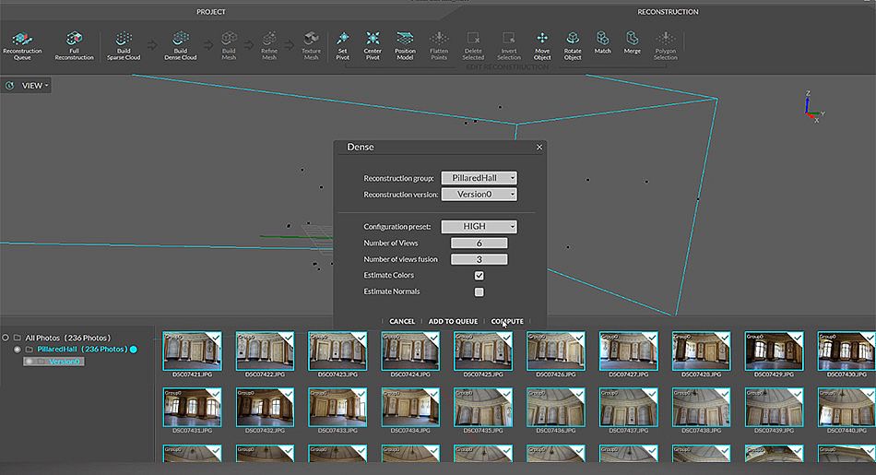Click the Build Sparse Cloud icon

[x=124, y=44]
